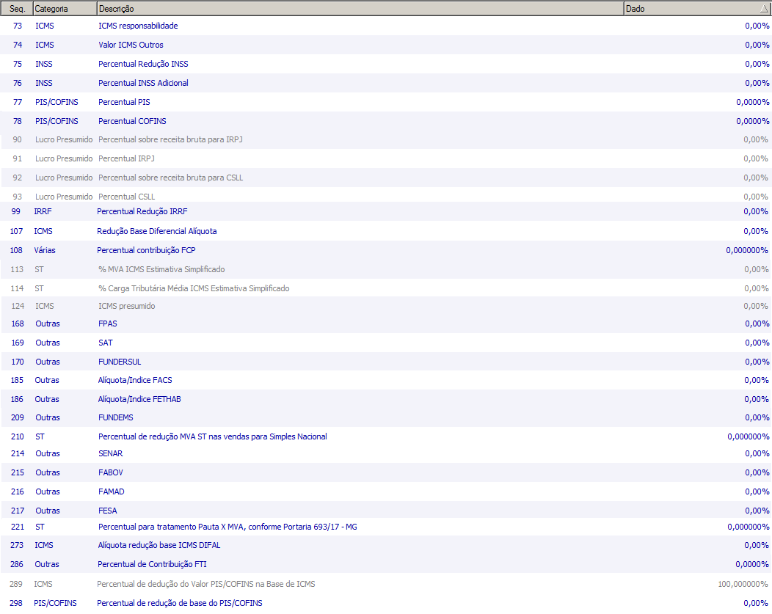This screenshot has width=772, height=614.
Task: Click the 100,000000% value in row 289
Action: pos(743,584)
